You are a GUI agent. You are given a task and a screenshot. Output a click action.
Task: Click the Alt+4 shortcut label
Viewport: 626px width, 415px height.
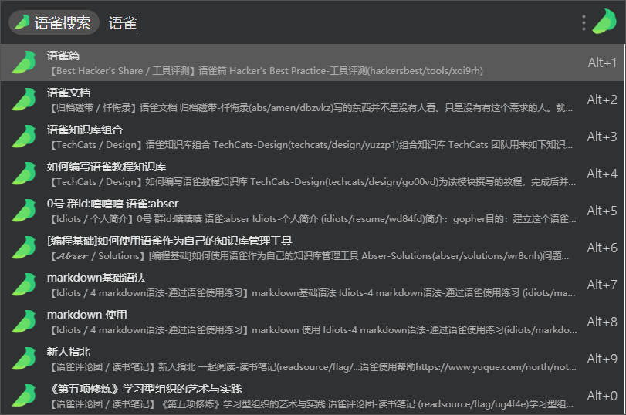(602, 174)
